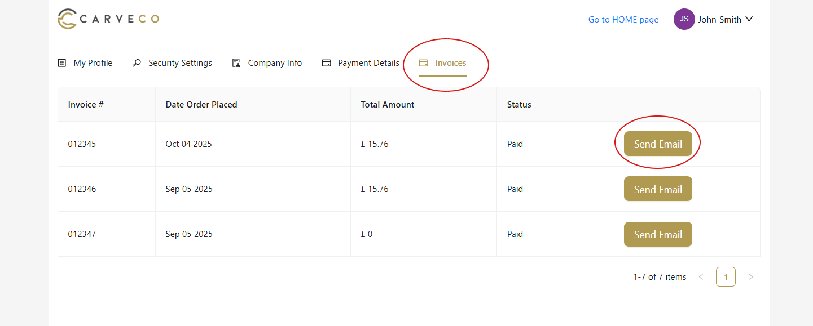Switch to the Security Settings tab

click(173, 63)
